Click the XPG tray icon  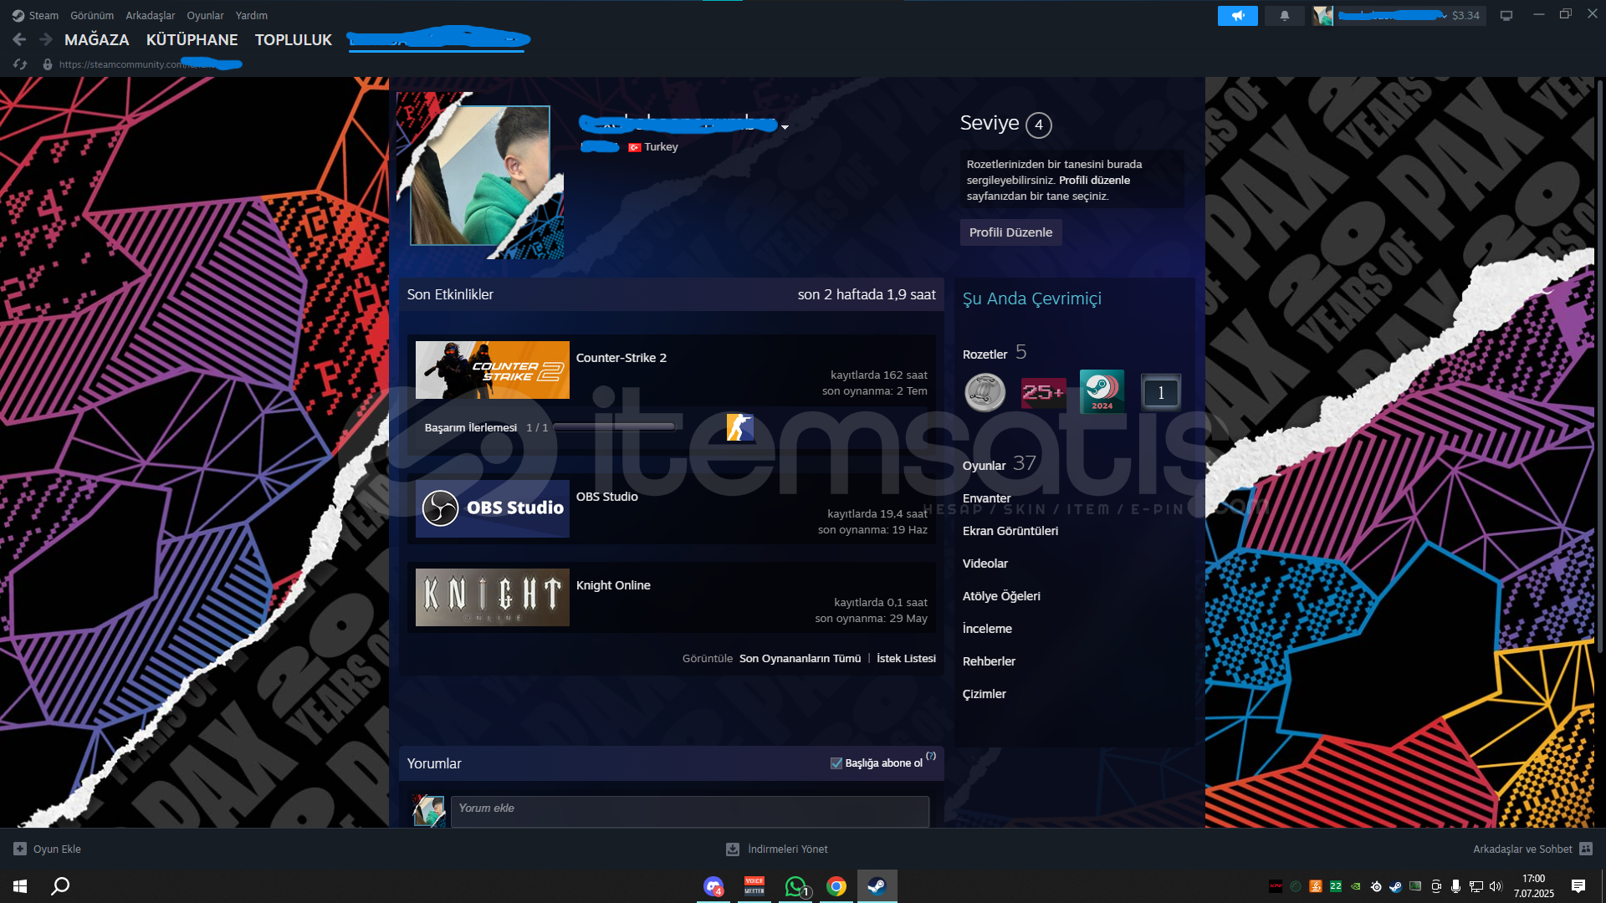pos(1276,886)
